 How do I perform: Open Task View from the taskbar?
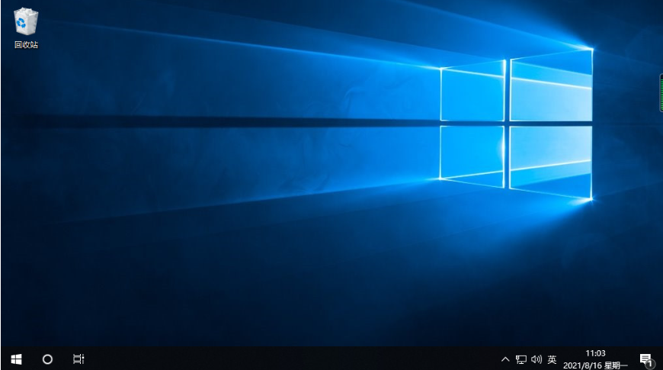point(78,359)
